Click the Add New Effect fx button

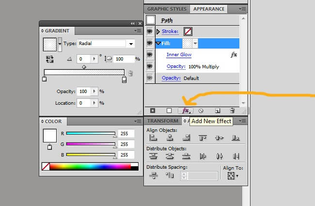point(185,111)
